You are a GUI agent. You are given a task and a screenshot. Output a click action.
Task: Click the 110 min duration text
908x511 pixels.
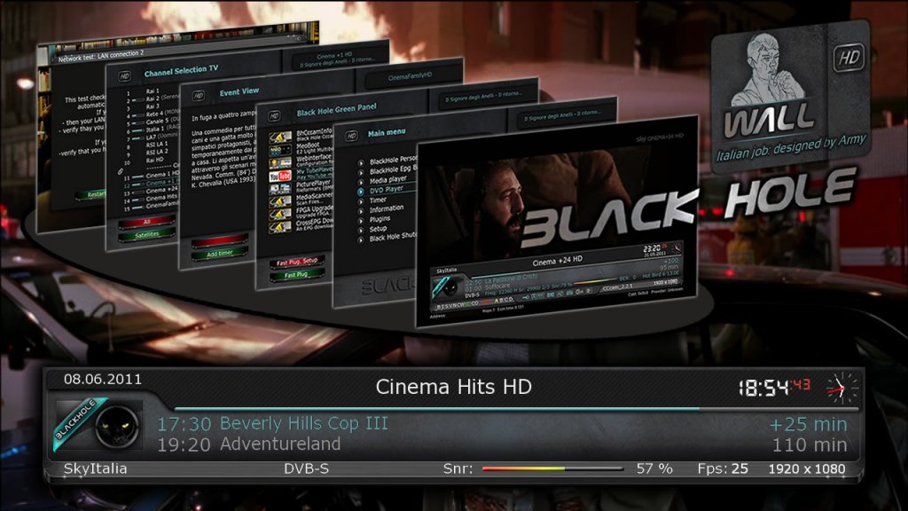(x=810, y=445)
